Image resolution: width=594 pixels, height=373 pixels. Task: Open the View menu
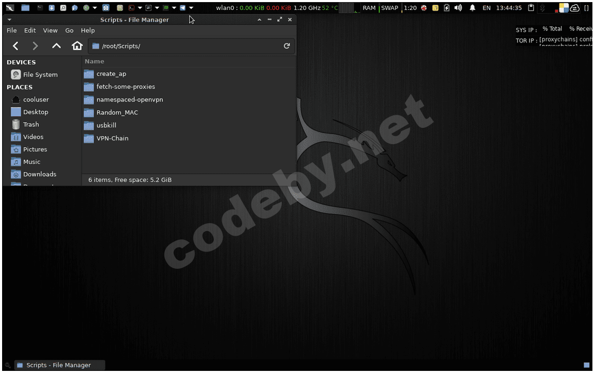pyautogui.click(x=50, y=30)
